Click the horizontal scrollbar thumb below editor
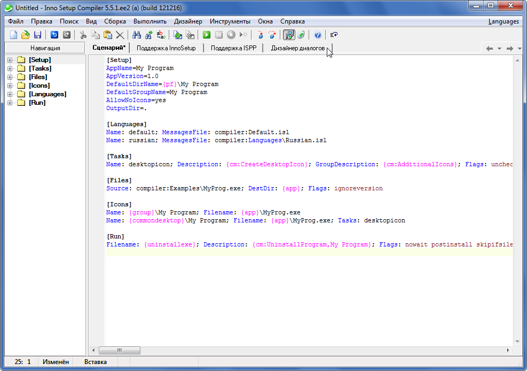Image resolution: width=527 pixels, height=371 pixels. point(119,350)
